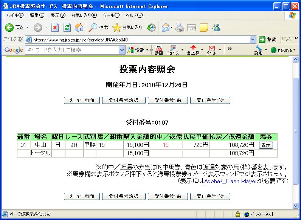
Task: Click the Internet zone globe icon
Action: [247, 214]
